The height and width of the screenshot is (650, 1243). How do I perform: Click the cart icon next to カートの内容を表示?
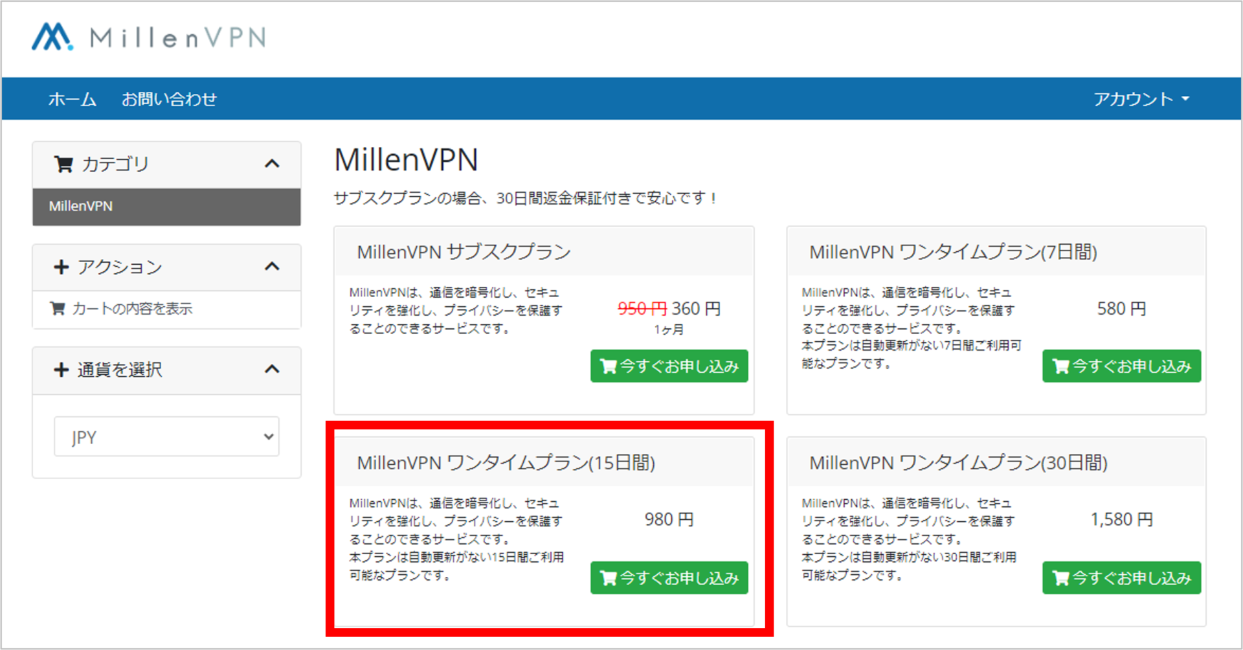point(58,309)
